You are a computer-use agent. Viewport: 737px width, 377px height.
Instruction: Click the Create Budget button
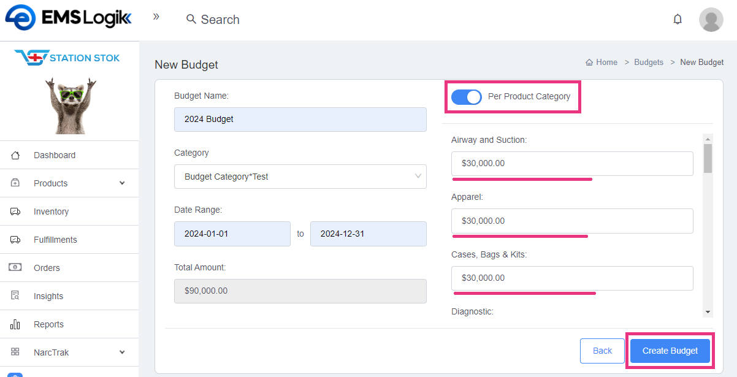[670, 351]
